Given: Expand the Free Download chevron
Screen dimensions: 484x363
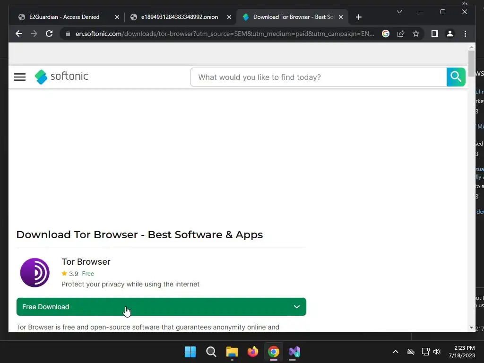Looking at the screenshot, I should (x=297, y=307).
